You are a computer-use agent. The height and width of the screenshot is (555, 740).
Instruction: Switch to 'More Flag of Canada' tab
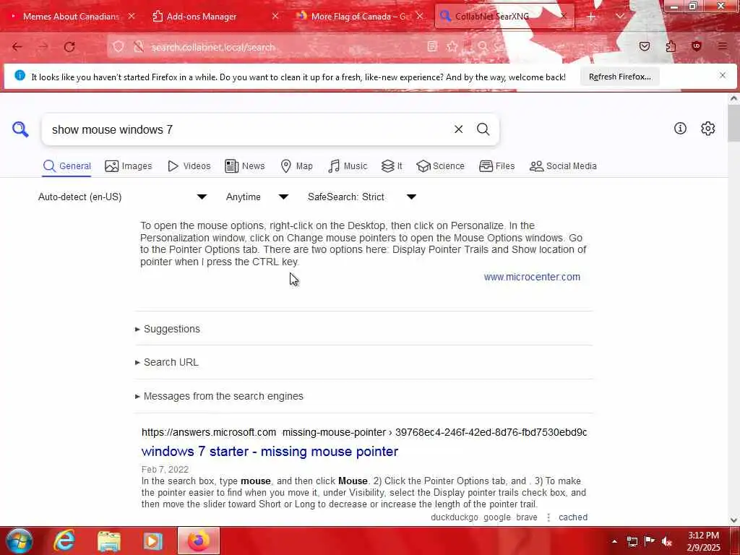point(358,17)
